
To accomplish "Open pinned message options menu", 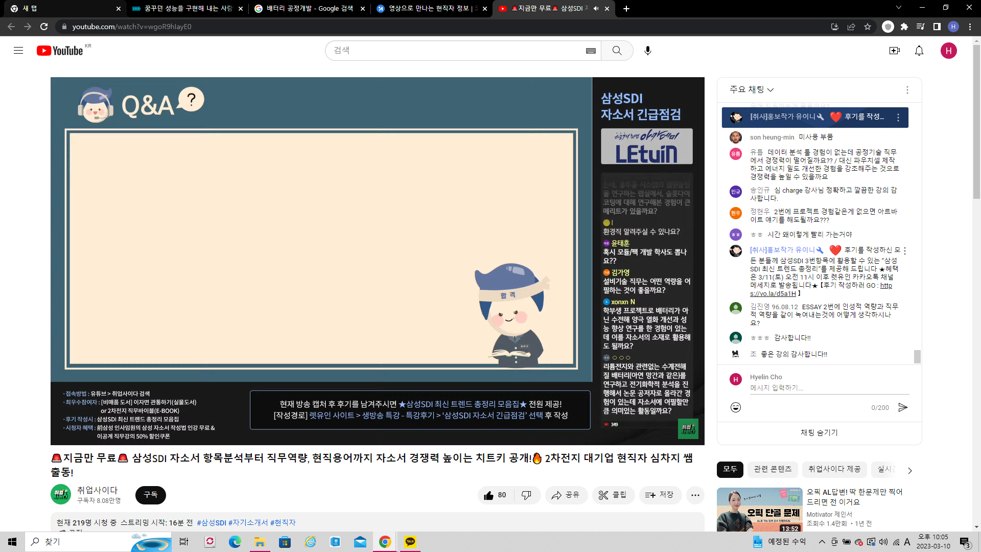I will coord(898,118).
